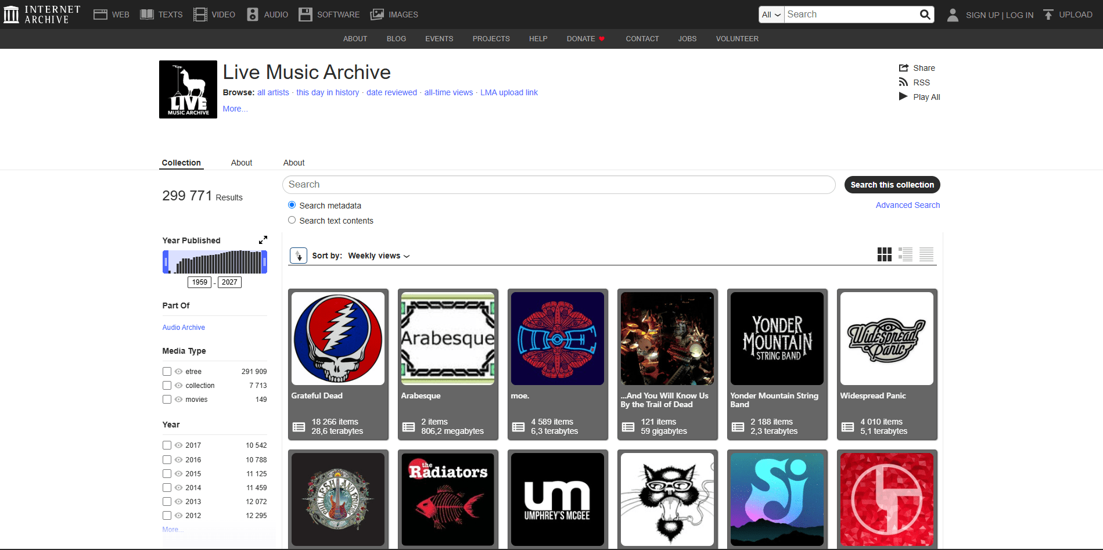Click the 1959 start year box

coord(199,282)
